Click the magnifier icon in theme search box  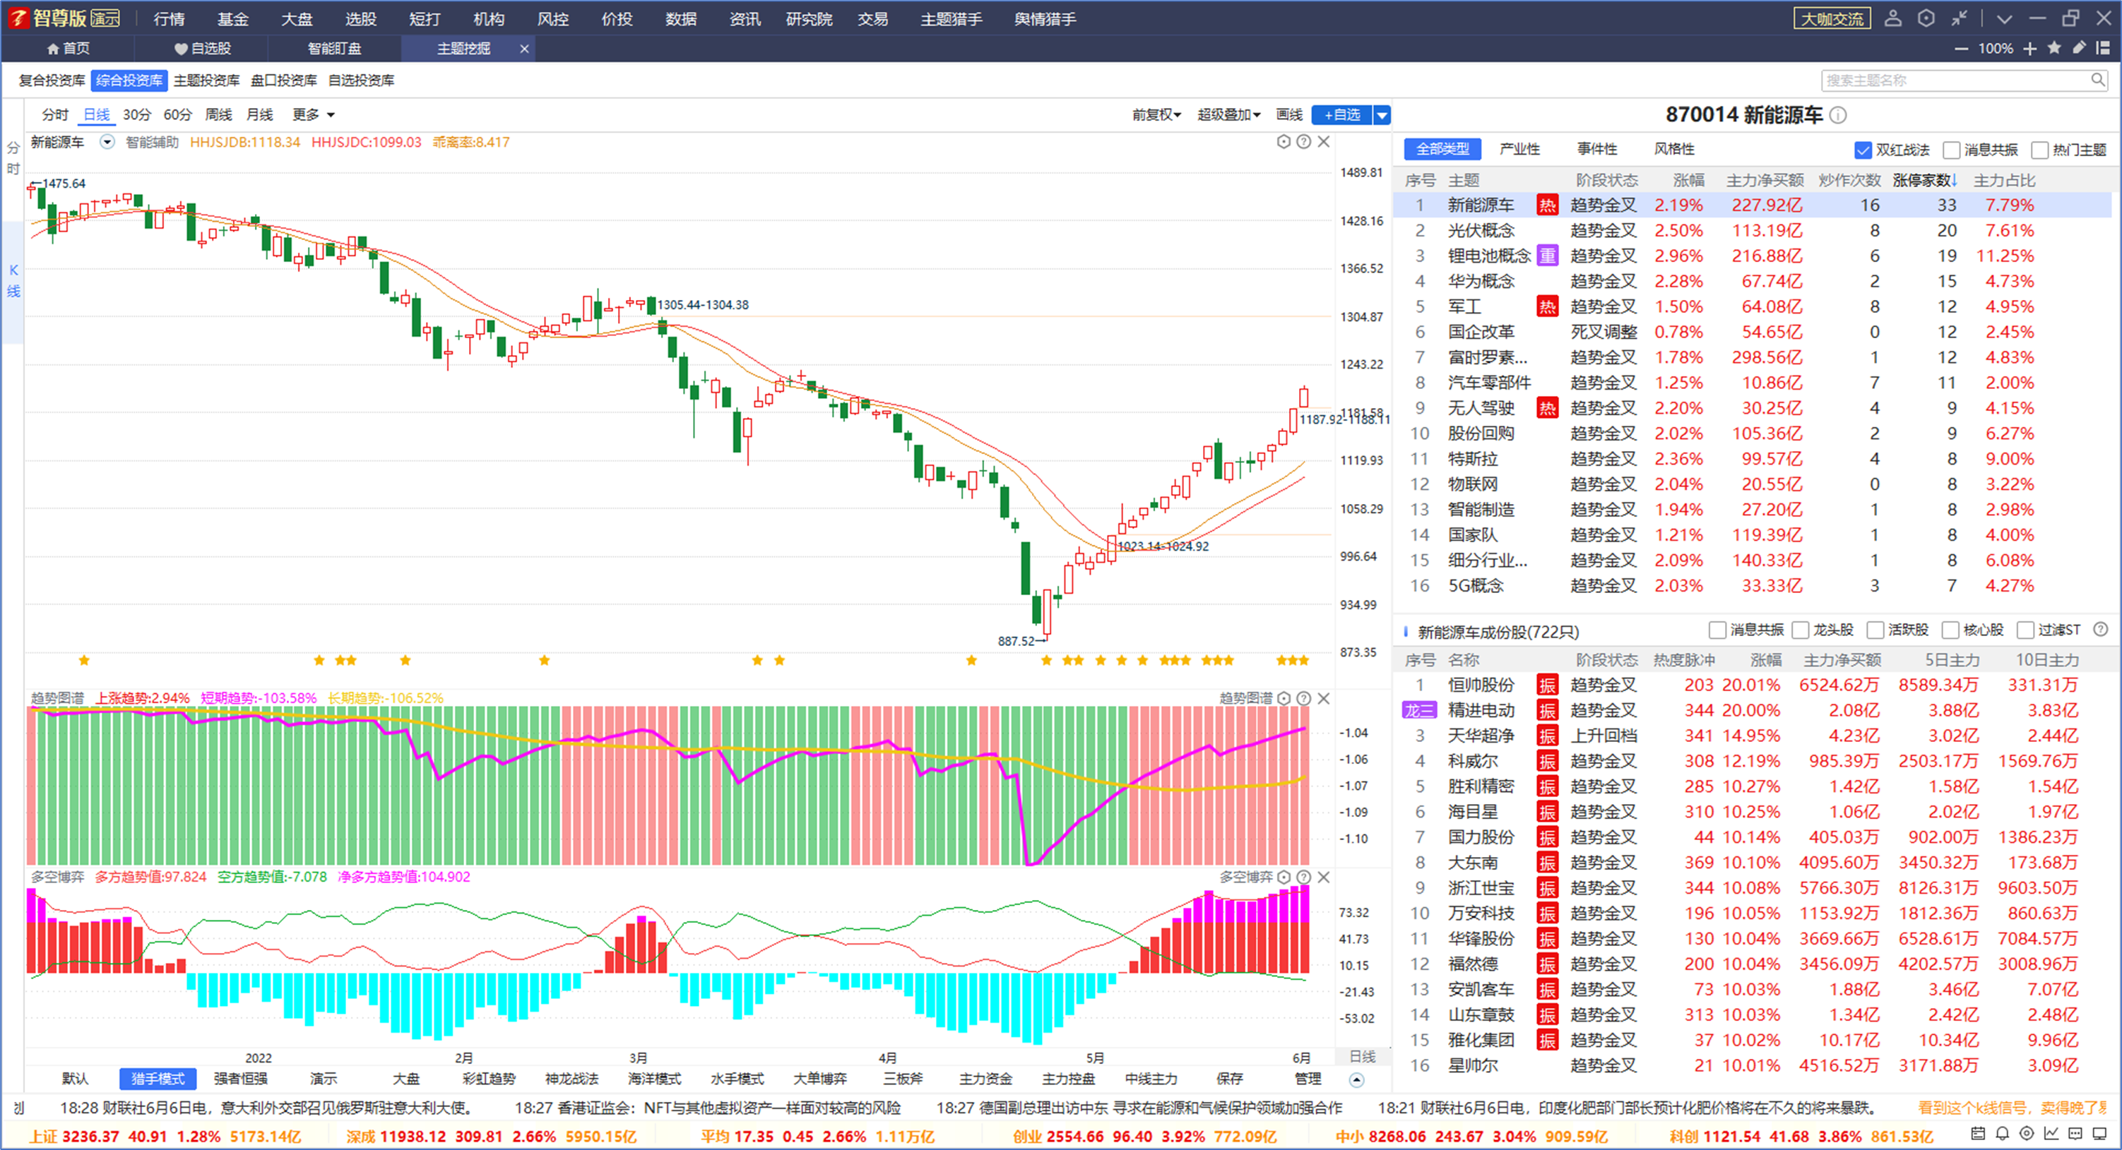pyautogui.click(x=2098, y=80)
